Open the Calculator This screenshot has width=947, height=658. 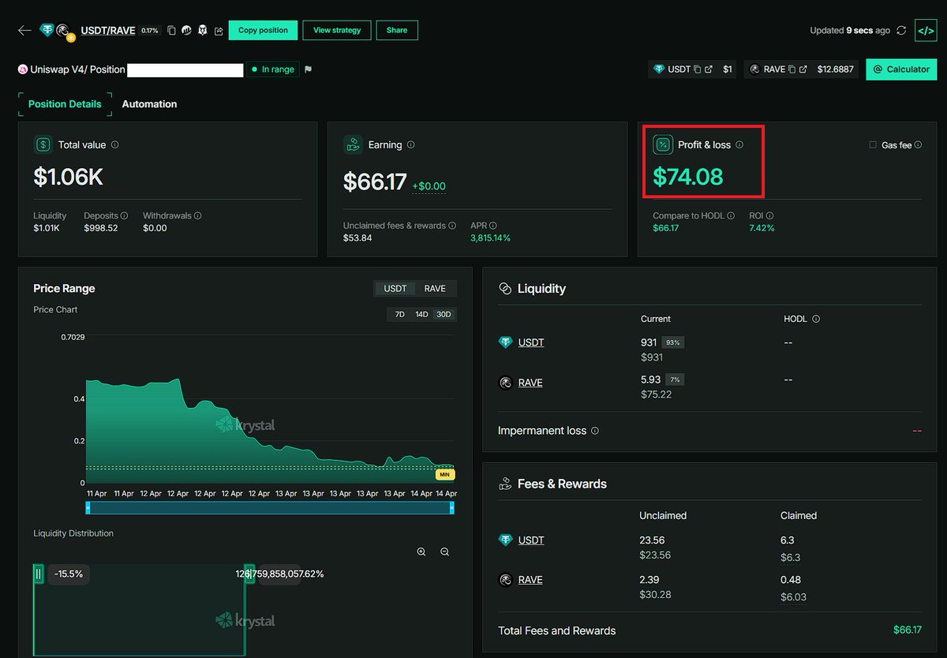[x=901, y=69]
